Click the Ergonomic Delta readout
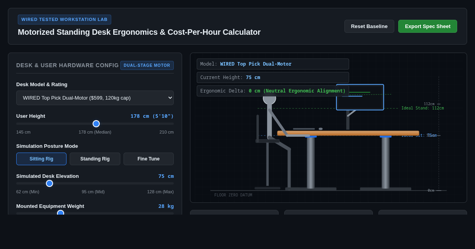The width and height of the screenshot is (475, 249). click(273, 91)
